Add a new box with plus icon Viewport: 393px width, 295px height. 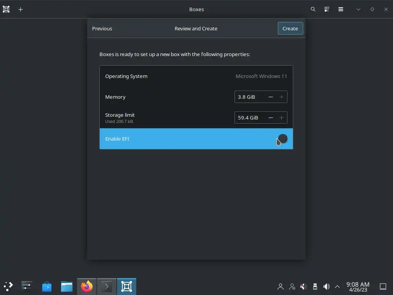[21, 10]
